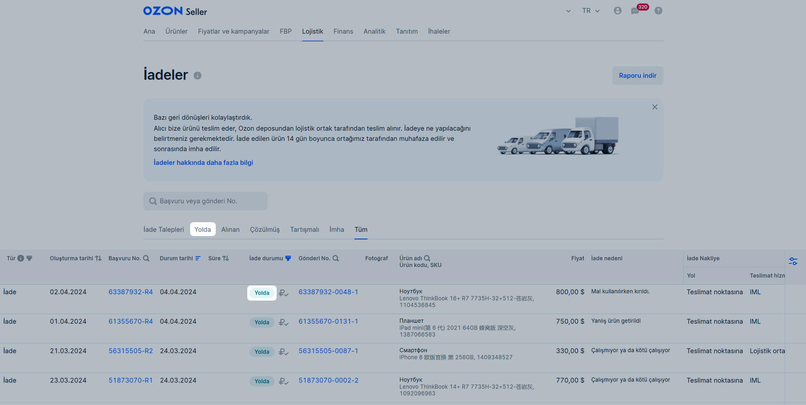The height and width of the screenshot is (405, 806).
Task: Open application 51873070-R1
Action: (x=131, y=380)
